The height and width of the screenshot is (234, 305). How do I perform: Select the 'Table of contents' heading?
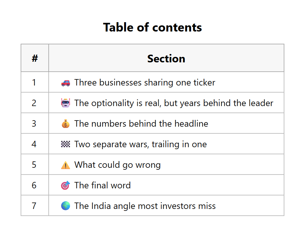(152, 27)
